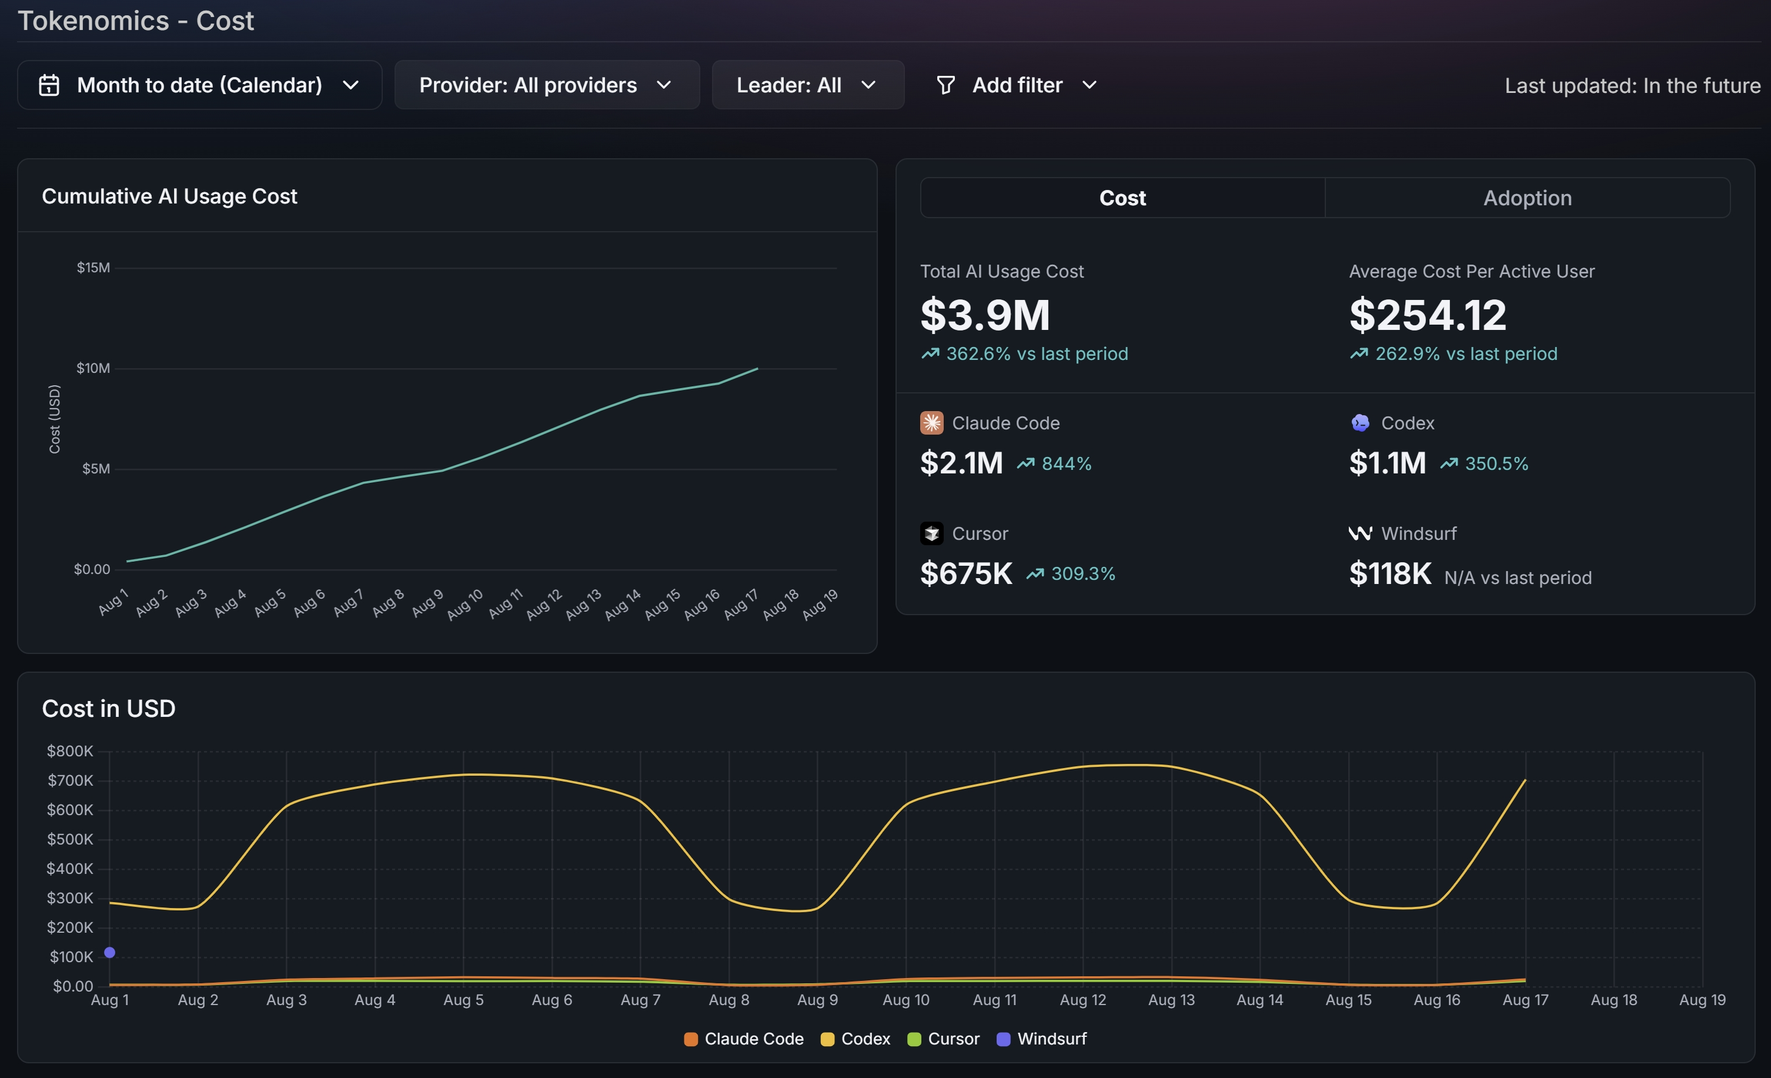Click the $254.12 average cost value
The width and height of the screenshot is (1771, 1078).
[1428, 315]
